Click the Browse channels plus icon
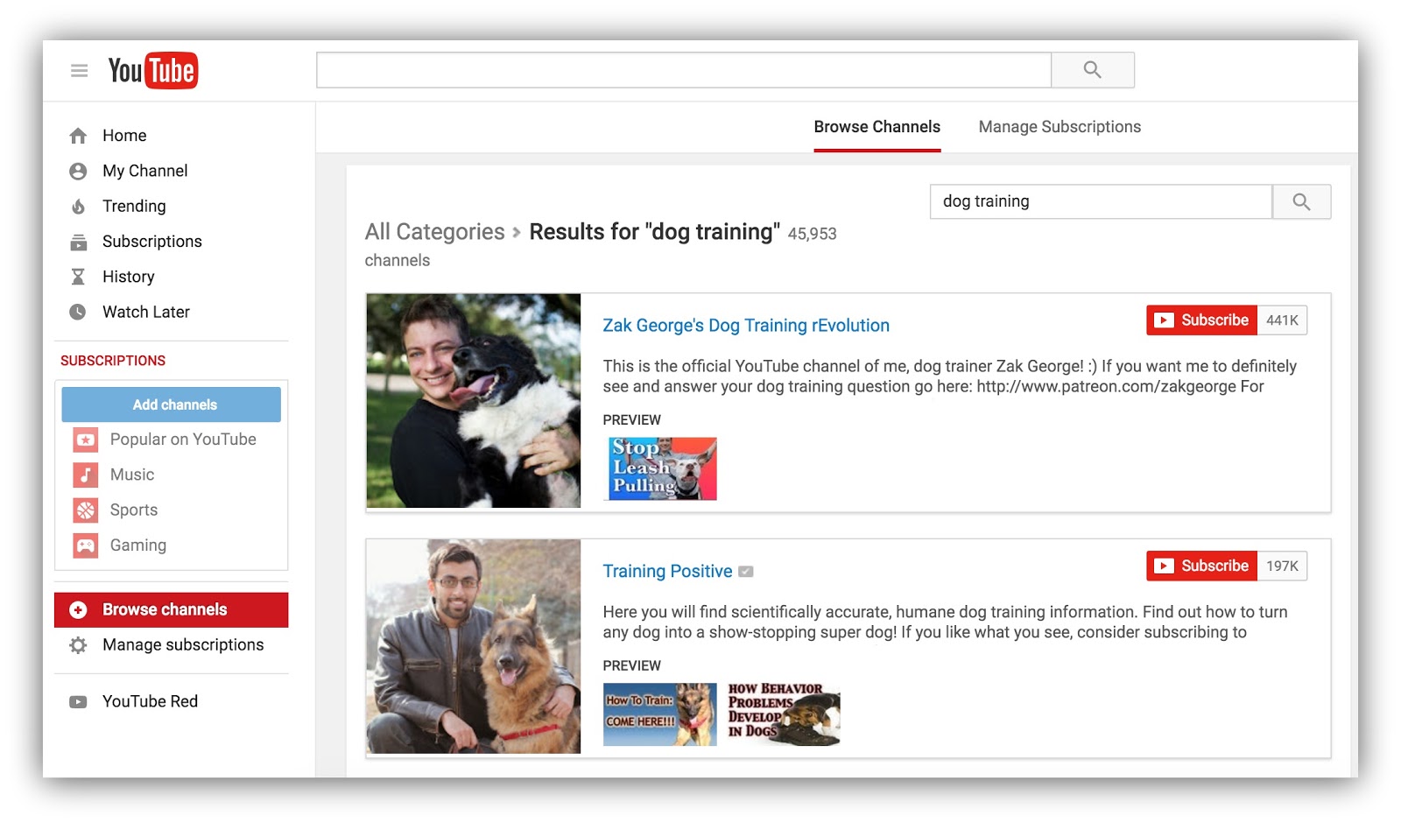This screenshot has width=1401, height=823. (78, 610)
